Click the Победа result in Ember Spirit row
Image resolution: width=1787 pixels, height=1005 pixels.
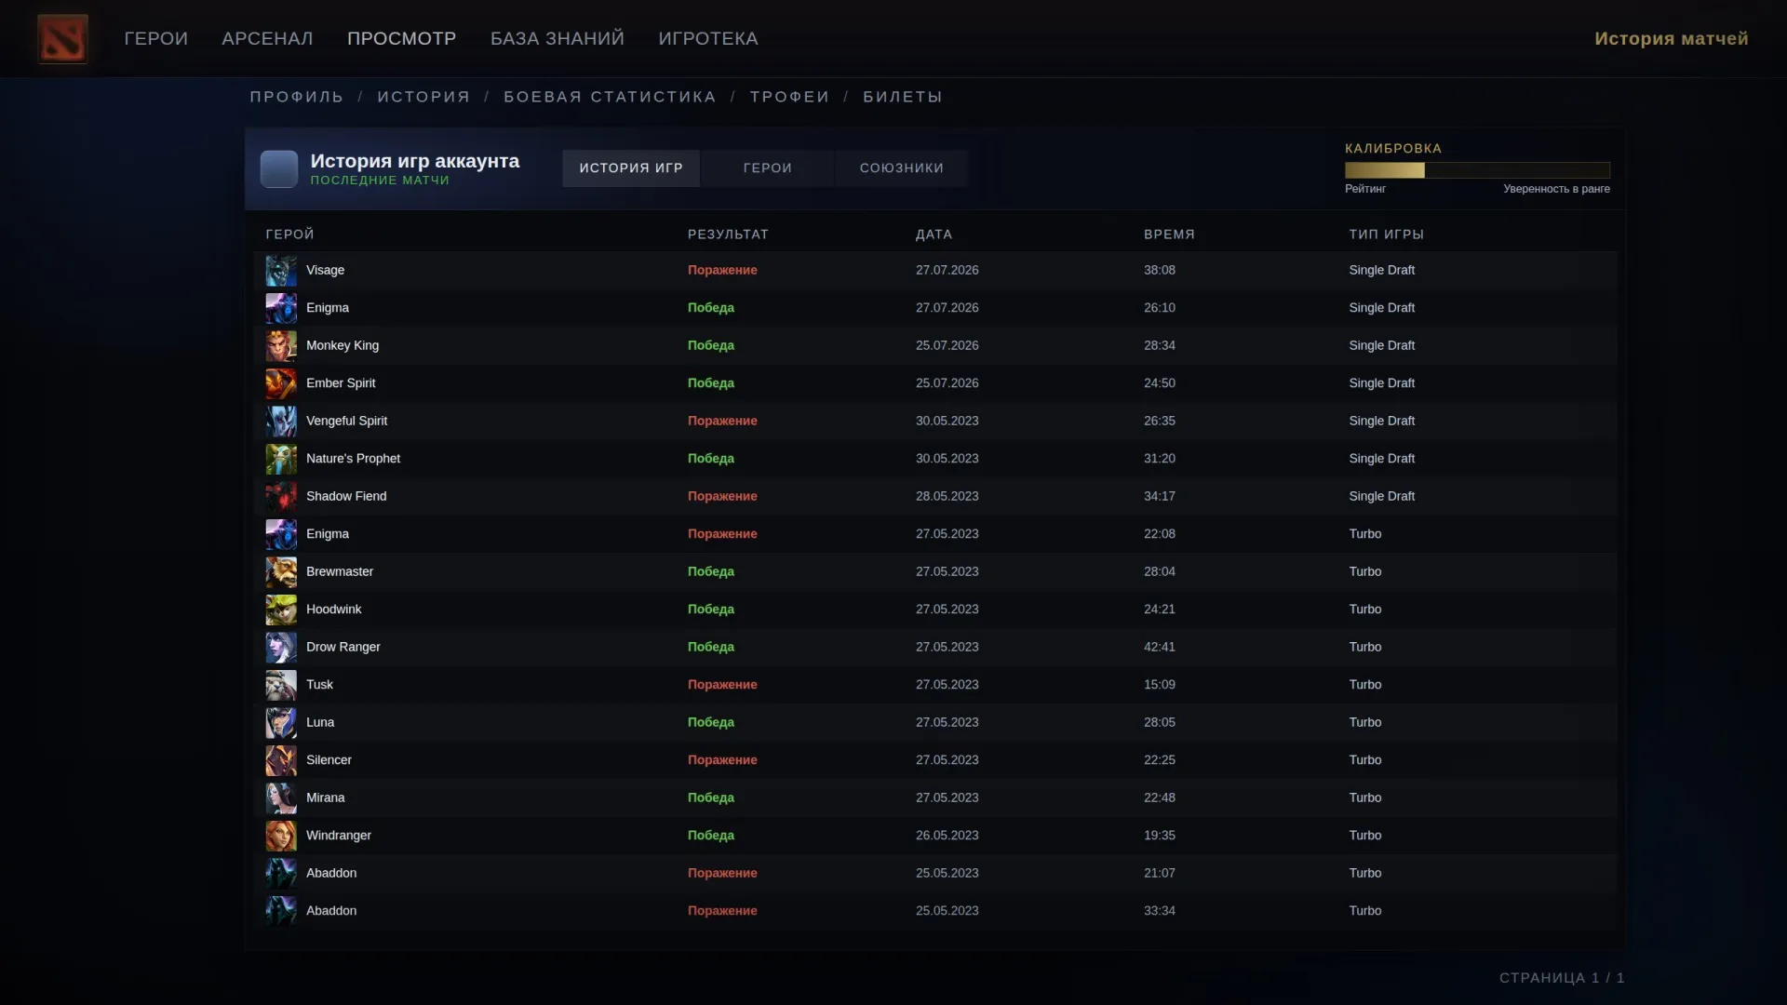pyautogui.click(x=711, y=383)
